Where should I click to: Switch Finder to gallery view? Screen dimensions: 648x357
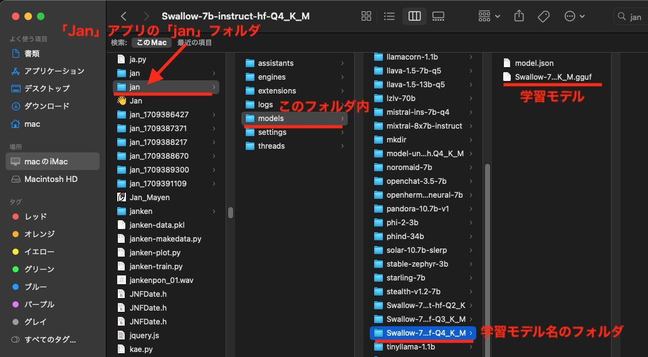[438, 16]
